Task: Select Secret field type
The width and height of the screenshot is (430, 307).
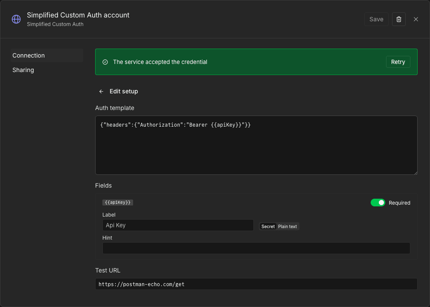Action: click(268, 226)
